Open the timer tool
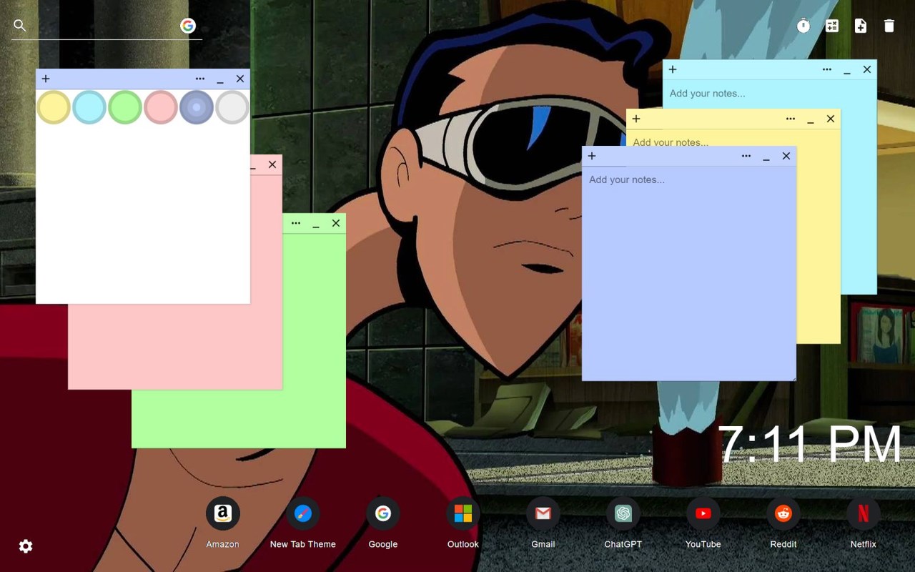The height and width of the screenshot is (572, 915). pos(803,26)
